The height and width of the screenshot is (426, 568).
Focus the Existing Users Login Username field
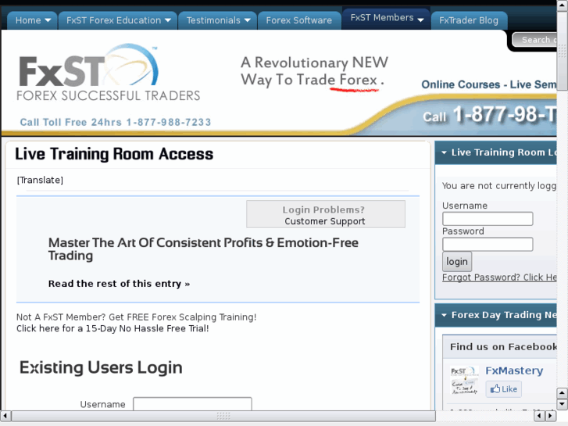point(192,403)
